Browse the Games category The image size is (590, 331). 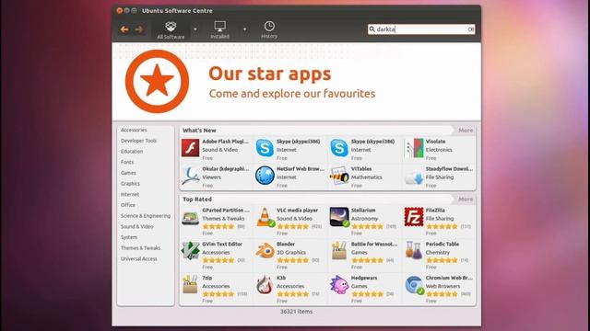point(128,173)
